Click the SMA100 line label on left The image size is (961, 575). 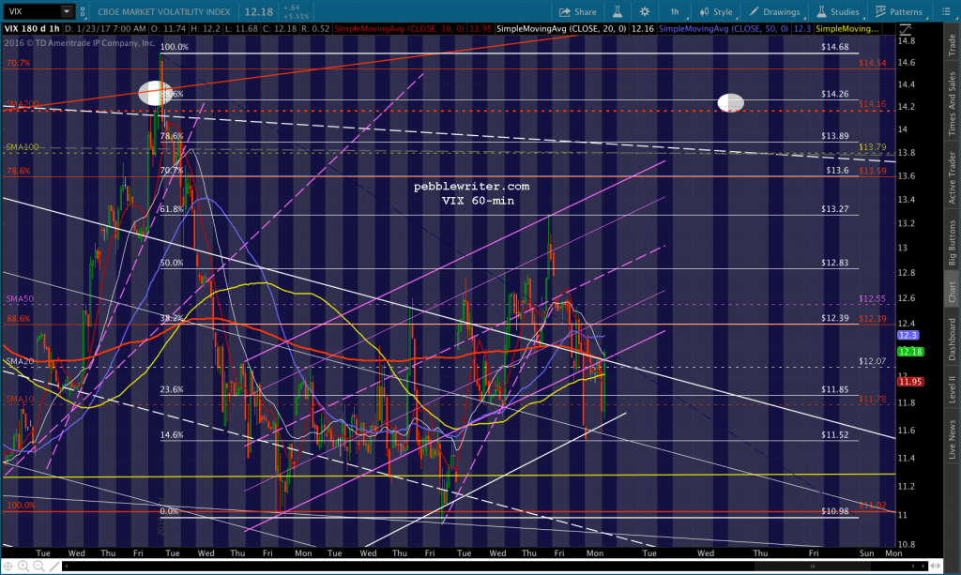[23, 147]
